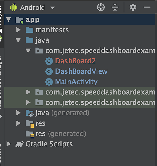Hide the project panel with minus icon

[147, 7]
